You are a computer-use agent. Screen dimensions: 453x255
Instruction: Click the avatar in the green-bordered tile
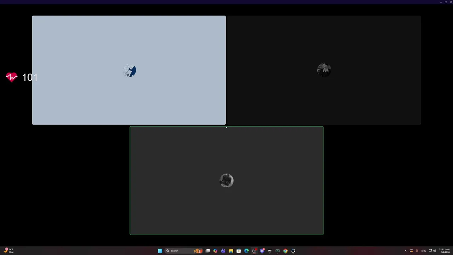226,181
